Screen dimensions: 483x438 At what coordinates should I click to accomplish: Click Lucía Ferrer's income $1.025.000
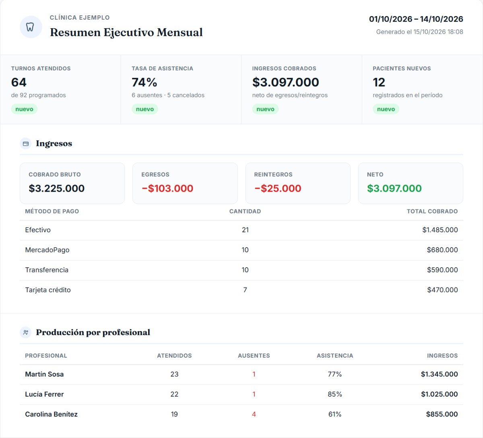click(440, 395)
